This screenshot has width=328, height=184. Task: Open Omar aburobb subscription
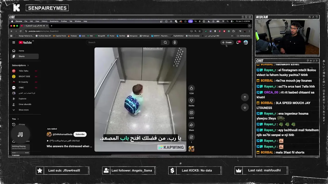coord(25,104)
